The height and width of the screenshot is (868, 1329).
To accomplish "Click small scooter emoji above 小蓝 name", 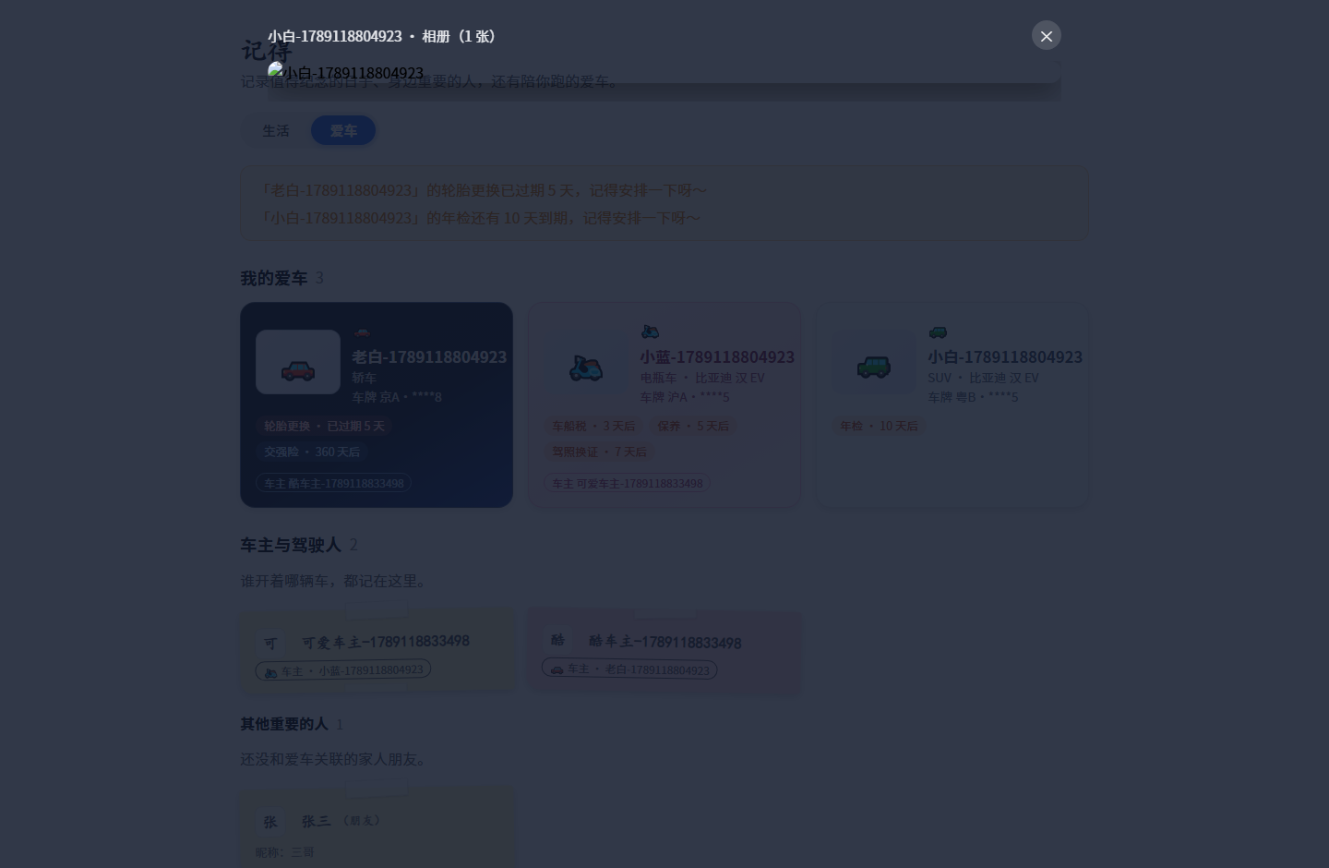I will coord(650,332).
